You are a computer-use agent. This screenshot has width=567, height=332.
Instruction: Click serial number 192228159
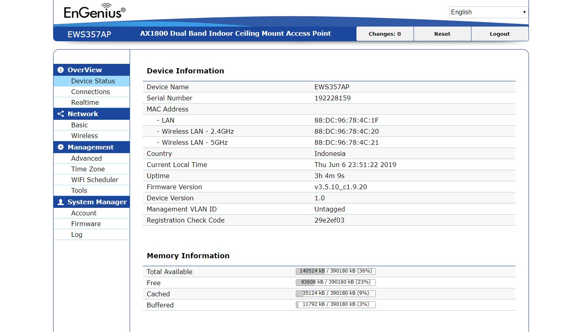332,98
